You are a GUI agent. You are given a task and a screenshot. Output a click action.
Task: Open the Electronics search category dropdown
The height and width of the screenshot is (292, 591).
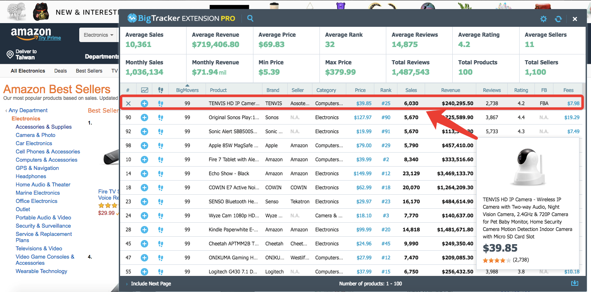tap(98, 35)
